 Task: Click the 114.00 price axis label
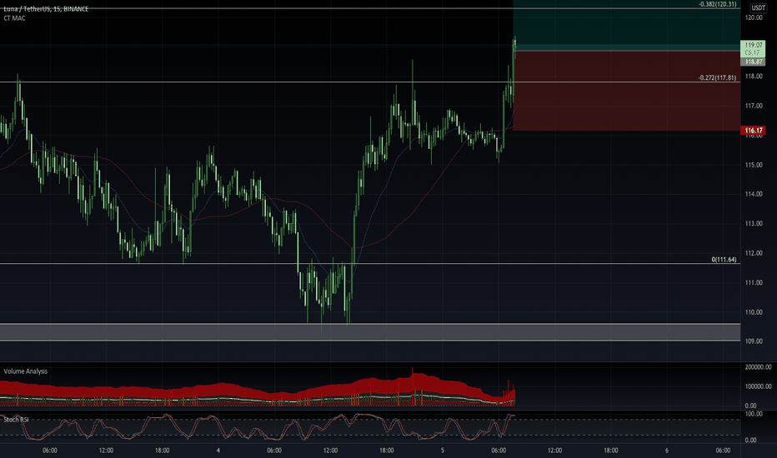[753, 194]
